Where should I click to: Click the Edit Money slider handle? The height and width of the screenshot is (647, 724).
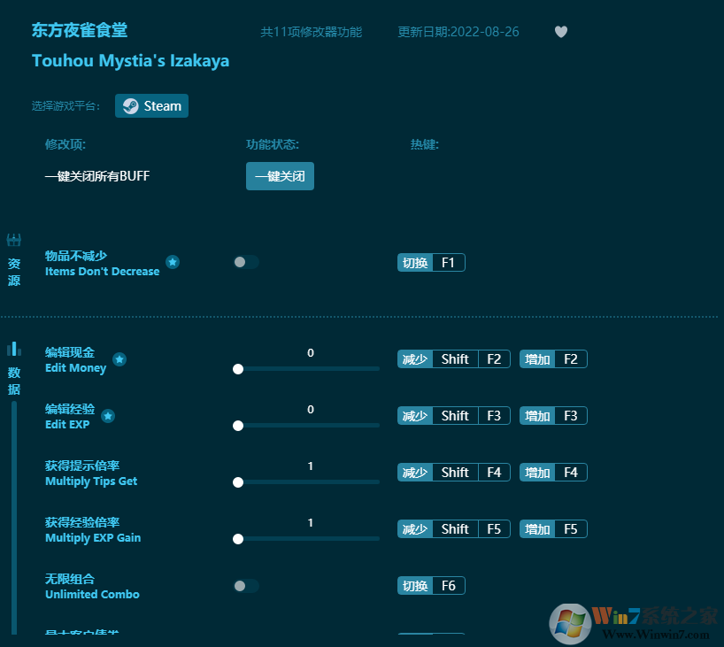(x=238, y=369)
